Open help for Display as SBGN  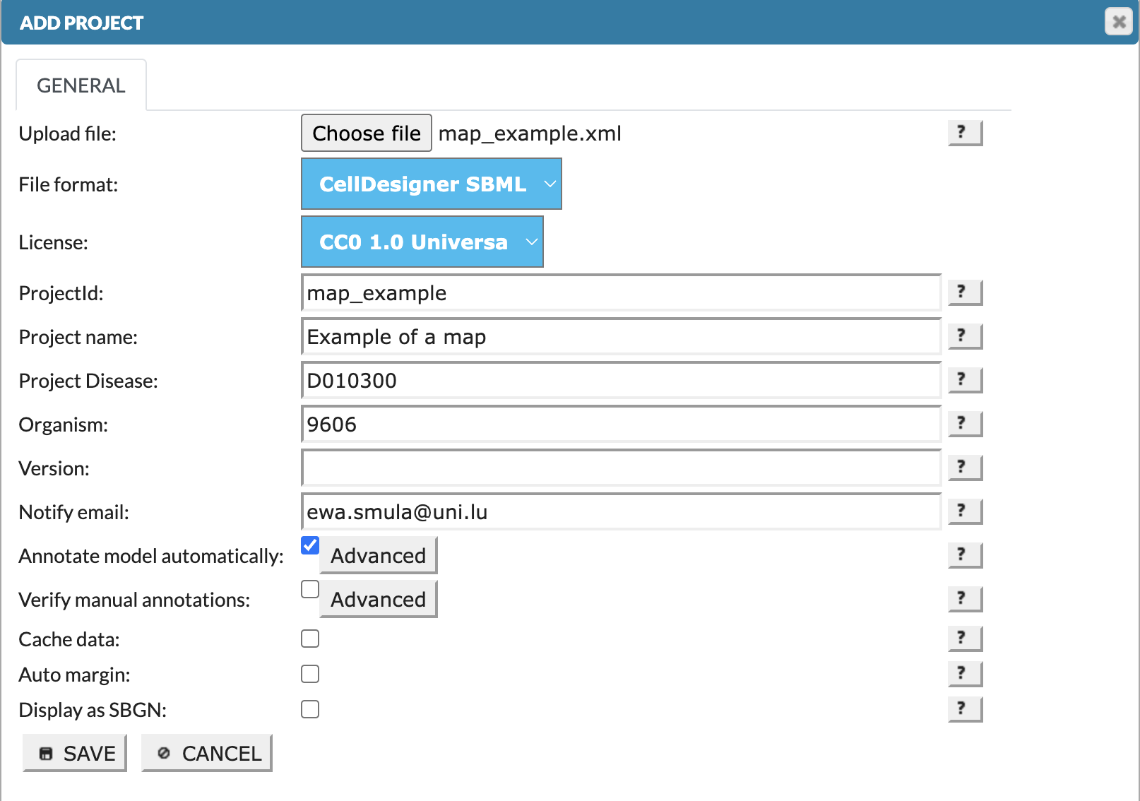pos(964,709)
